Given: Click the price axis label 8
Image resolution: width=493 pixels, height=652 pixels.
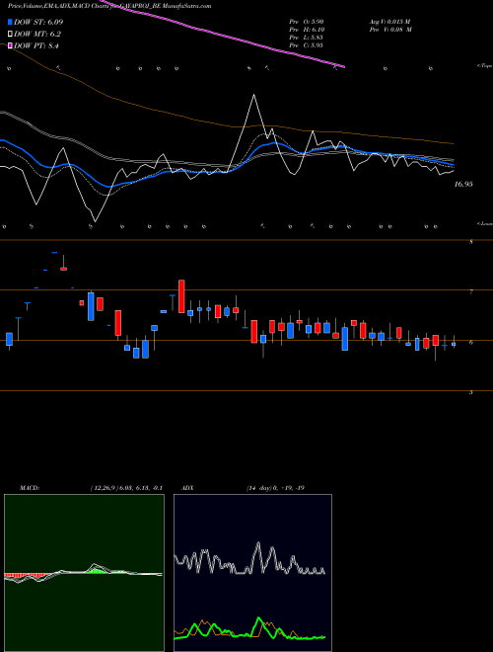Looking at the screenshot, I should tap(471, 242).
